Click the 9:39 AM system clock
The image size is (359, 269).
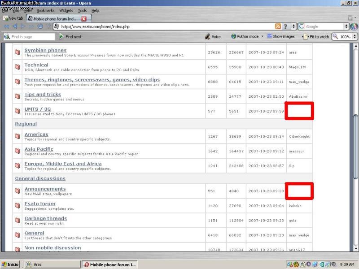347,265
